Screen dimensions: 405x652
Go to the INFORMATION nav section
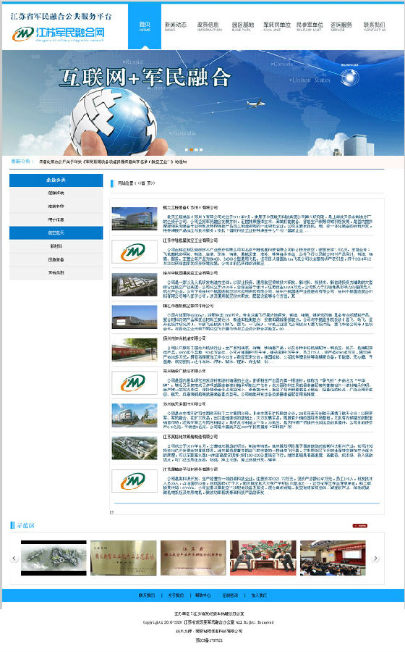(x=209, y=27)
